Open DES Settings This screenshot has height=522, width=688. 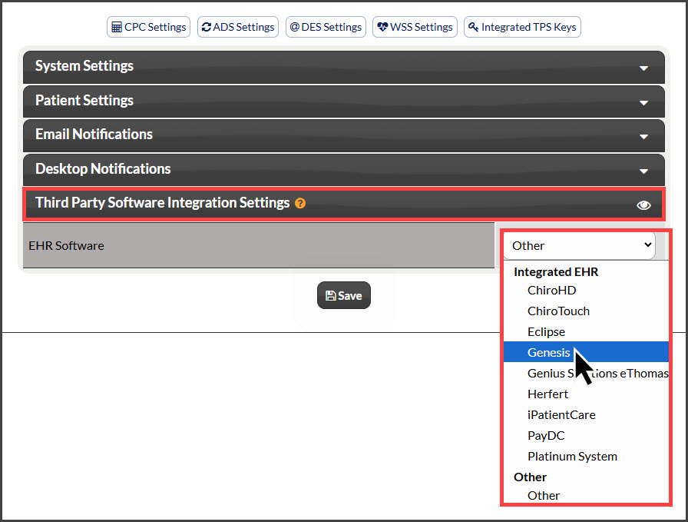click(x=326, y=27)
